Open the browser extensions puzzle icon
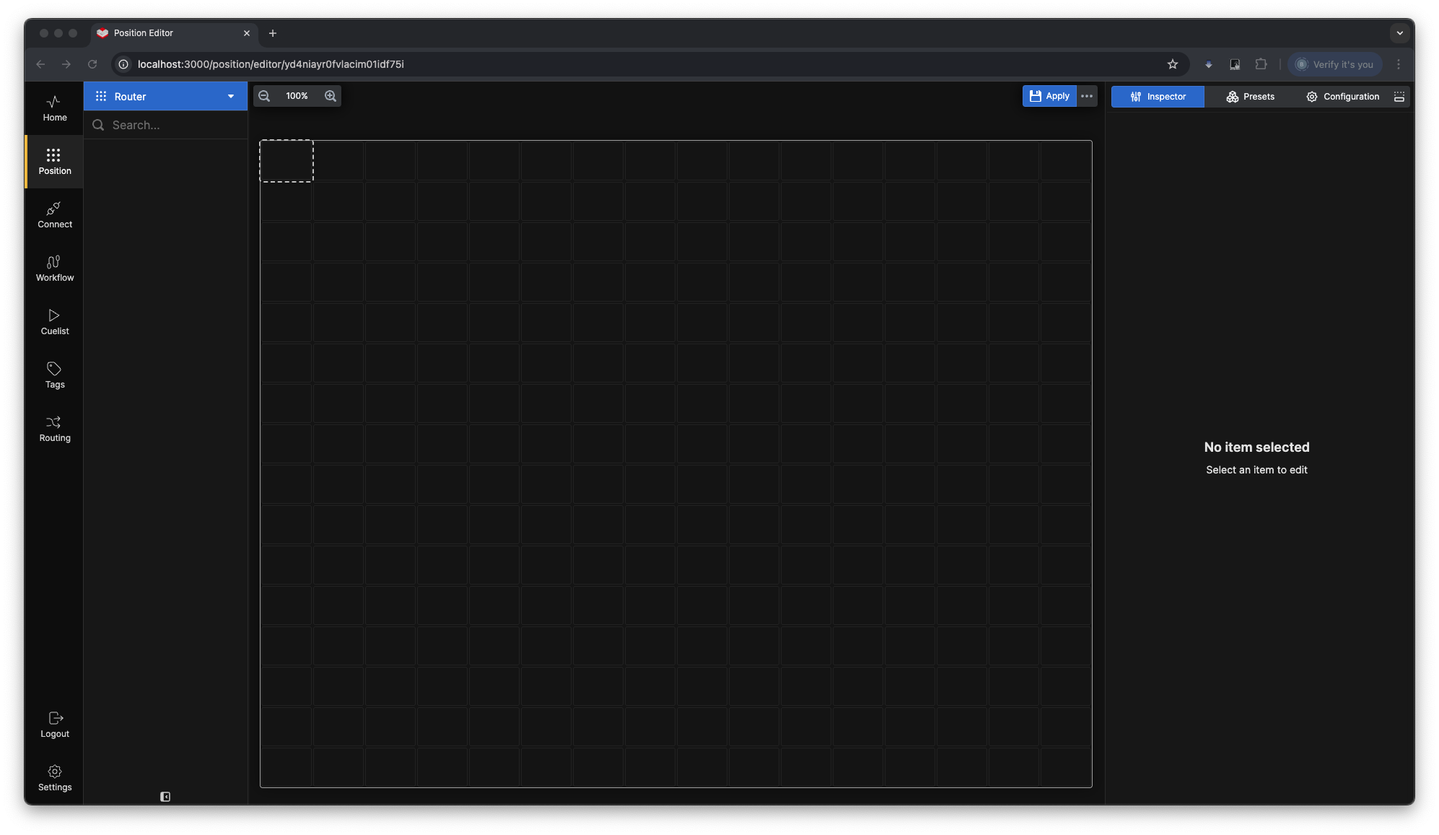The image size is (1439, 835). pyautogui.click(x=1261, y=64)
